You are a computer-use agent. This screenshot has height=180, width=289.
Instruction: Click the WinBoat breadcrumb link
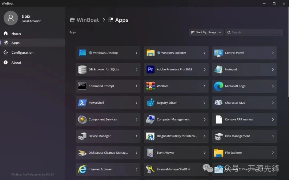pos(88,20)
